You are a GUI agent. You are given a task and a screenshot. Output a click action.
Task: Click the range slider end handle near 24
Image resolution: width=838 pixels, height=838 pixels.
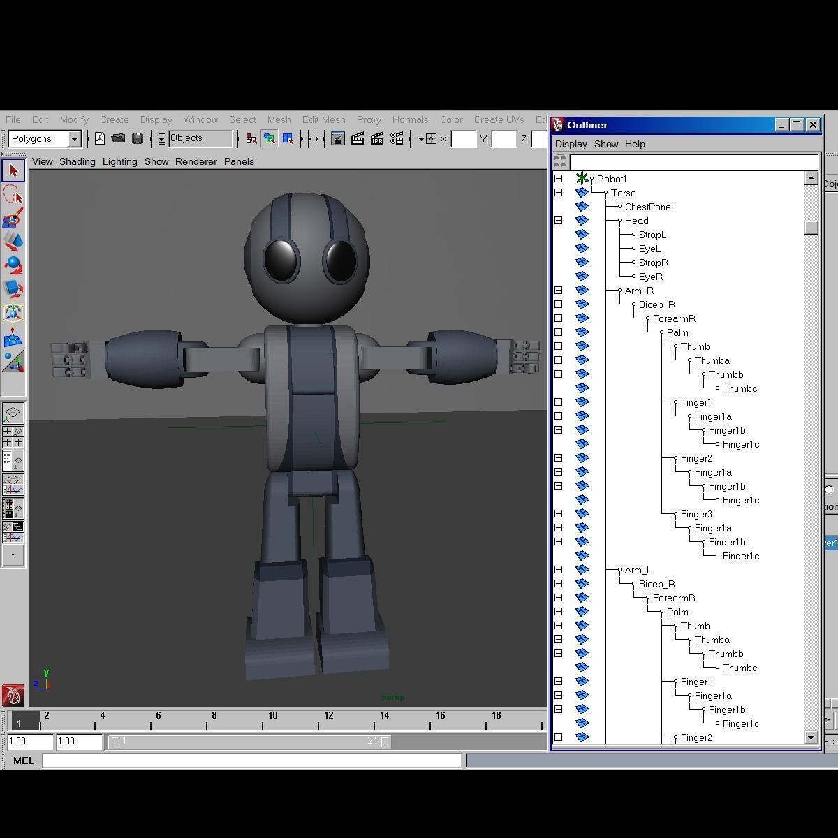(x=385, y=742)
